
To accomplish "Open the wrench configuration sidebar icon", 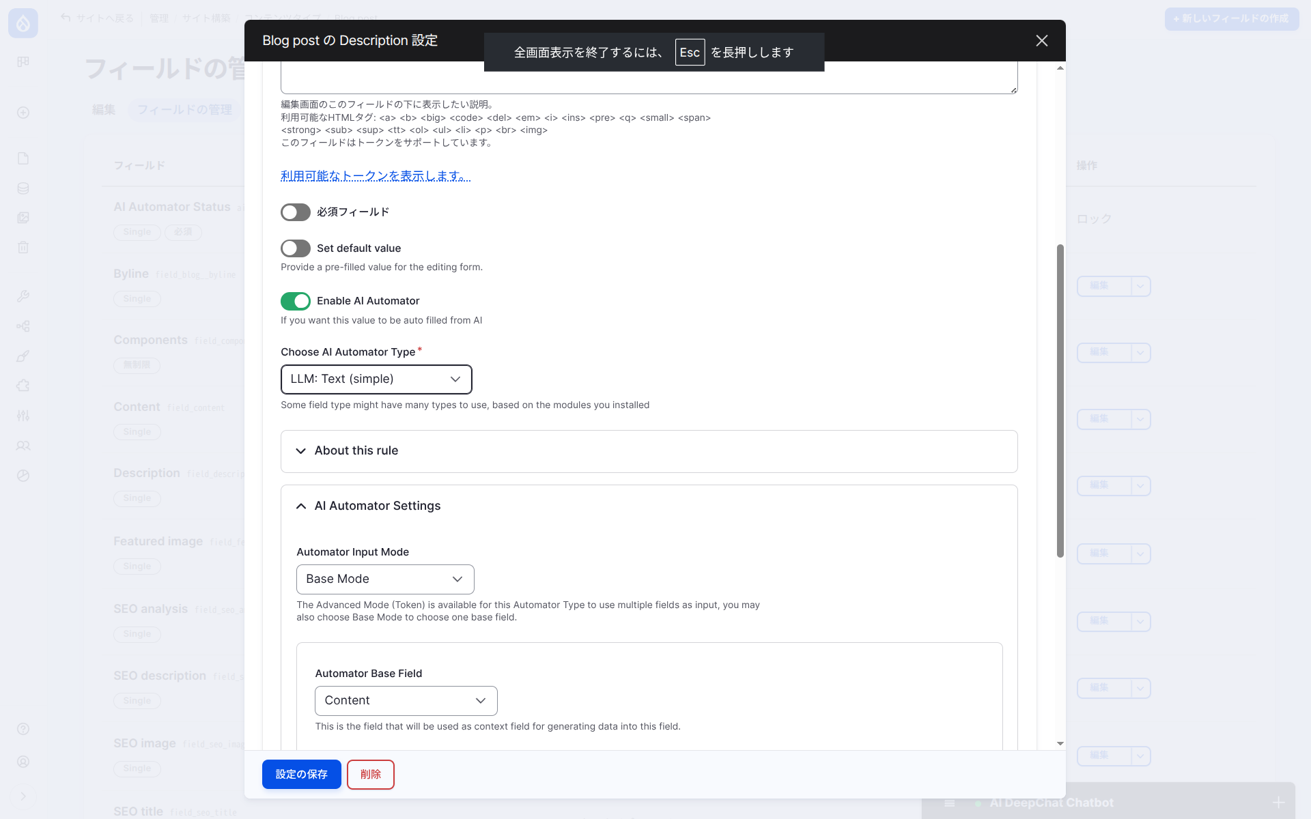I will click(23, 296).
